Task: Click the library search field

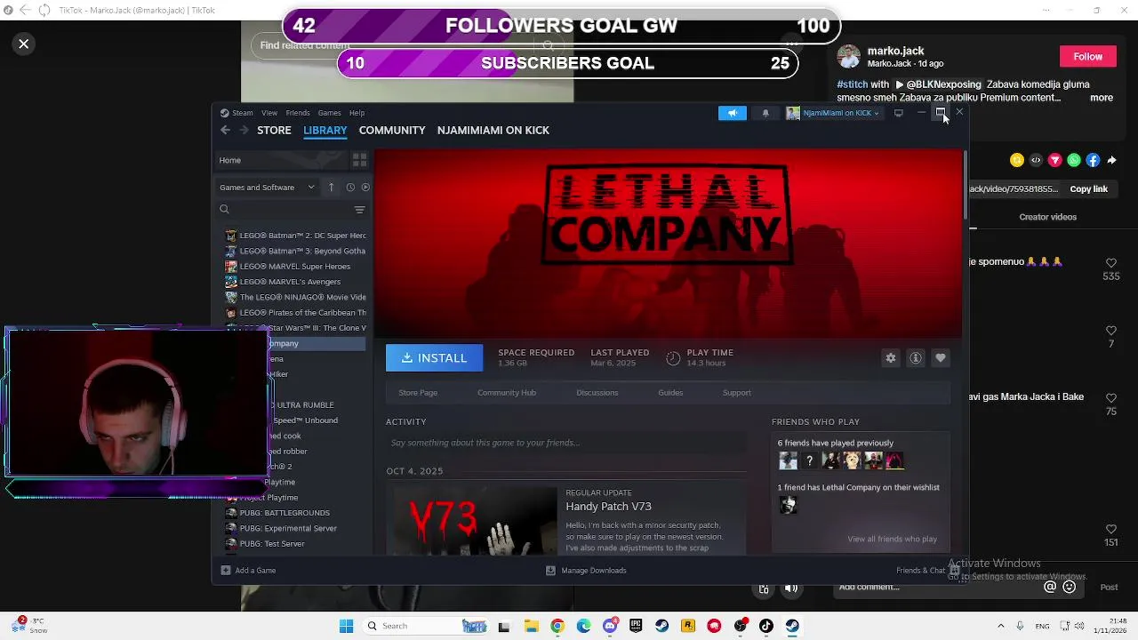Action: [284, 210]
